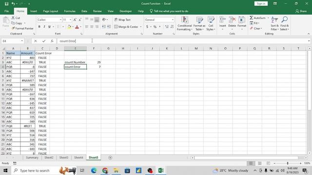Toggle Merge & Center

pyautogui.click(x=126, y=27)
